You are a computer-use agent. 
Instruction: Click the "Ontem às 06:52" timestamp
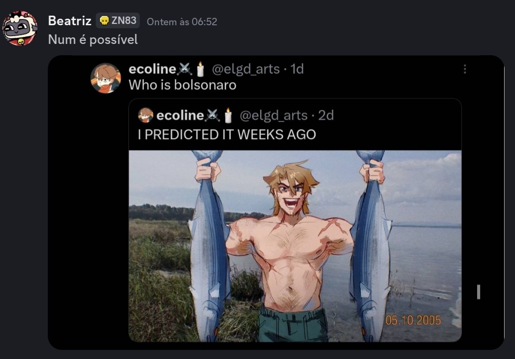point(182,21)
